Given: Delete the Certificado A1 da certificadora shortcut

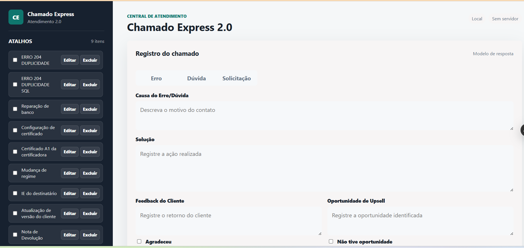Looking at the screenshot, I should coord(90,152).
